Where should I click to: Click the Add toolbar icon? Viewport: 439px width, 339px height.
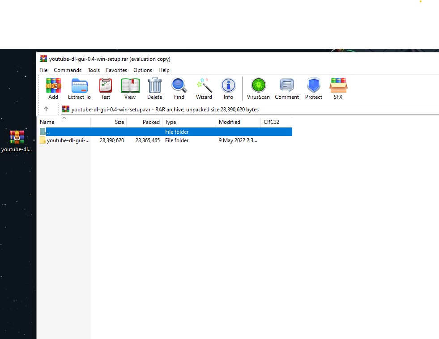pos(53,89)
